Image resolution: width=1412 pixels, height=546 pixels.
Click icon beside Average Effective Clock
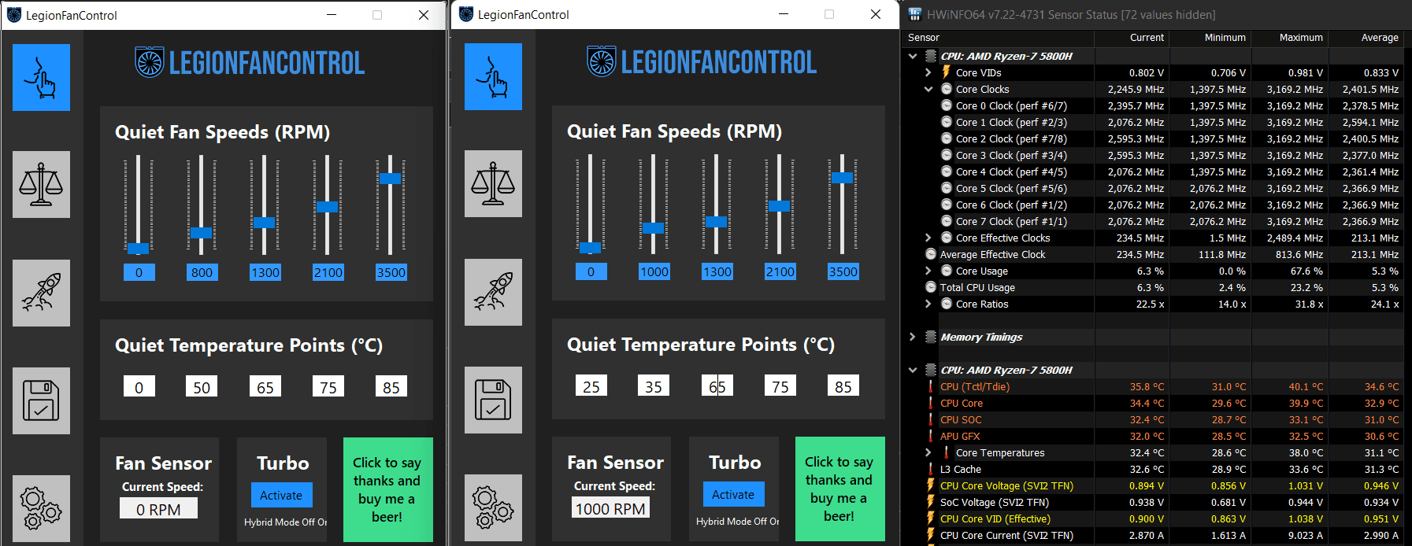[x=931, y=254]
